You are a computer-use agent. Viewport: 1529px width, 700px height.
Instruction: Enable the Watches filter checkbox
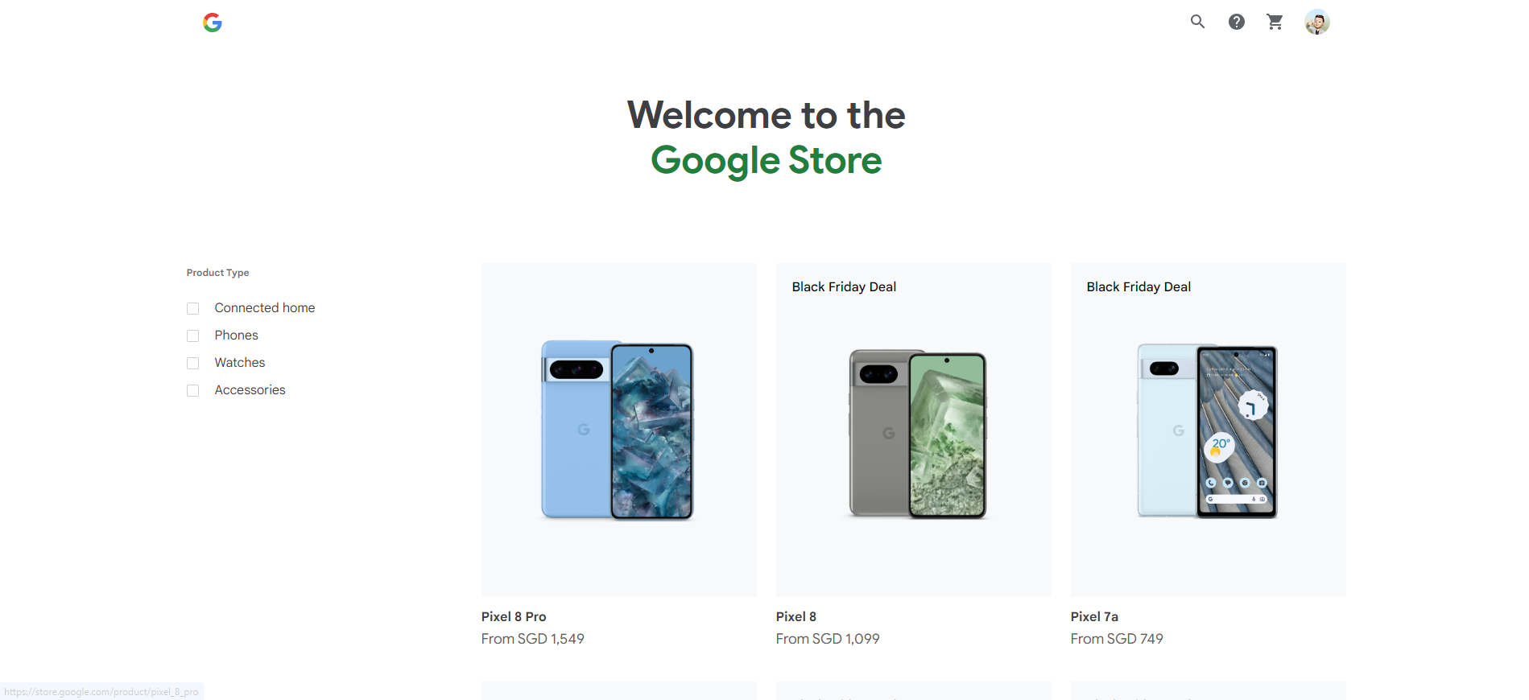click(192, 363)
